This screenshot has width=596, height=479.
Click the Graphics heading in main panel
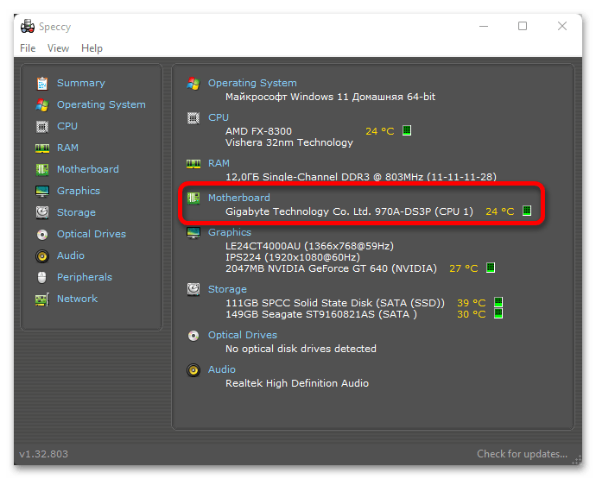pyautogui.click(x=230, y=232)
